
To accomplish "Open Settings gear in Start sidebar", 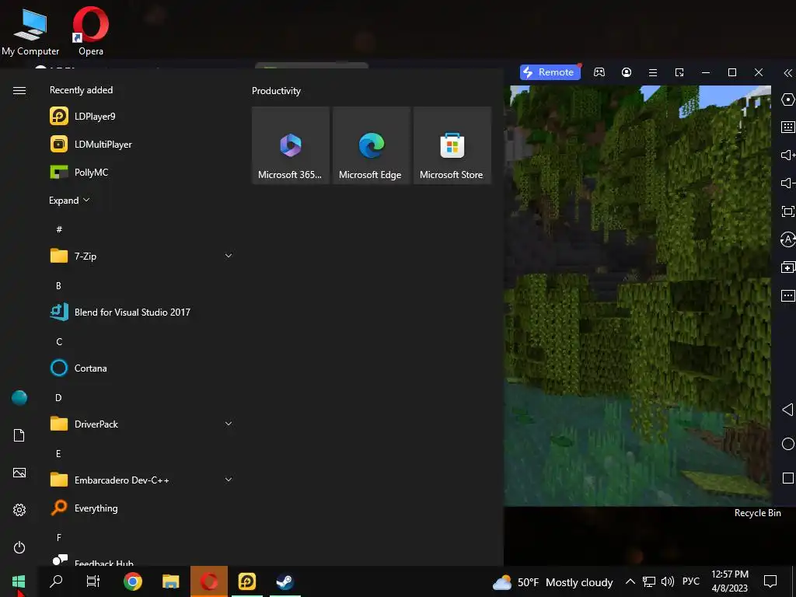I will [19, 510].
